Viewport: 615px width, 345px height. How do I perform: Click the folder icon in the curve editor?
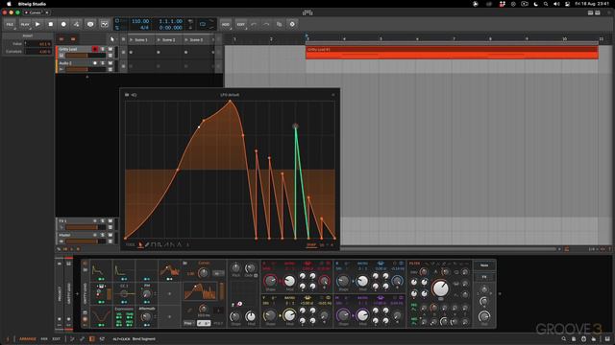[x=127, y=95]
